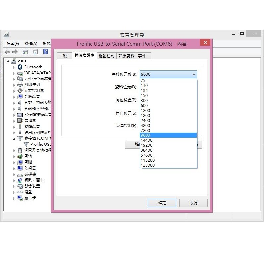Viewport: 264px width, 264px height.
Task: Click the back arrow toolbar icon
Action: pos(7,52)
